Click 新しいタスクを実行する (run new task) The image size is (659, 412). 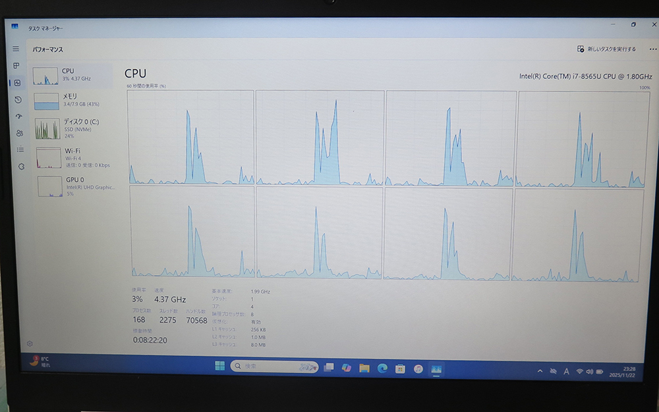point(606,49)
